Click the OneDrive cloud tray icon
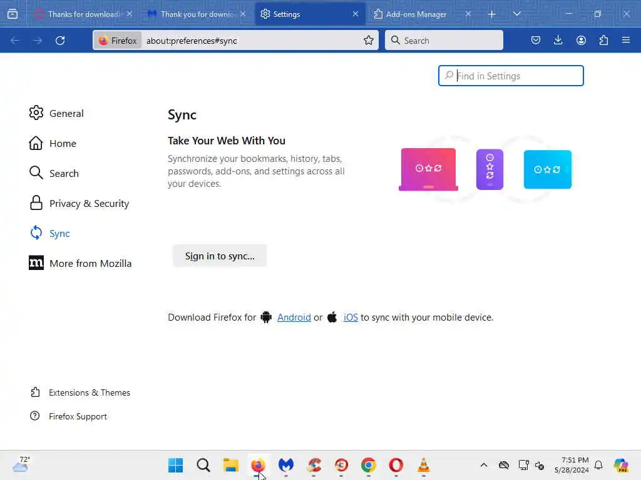Image resolution: width=641 pixels, height=480 pixels. click(504, 465)
